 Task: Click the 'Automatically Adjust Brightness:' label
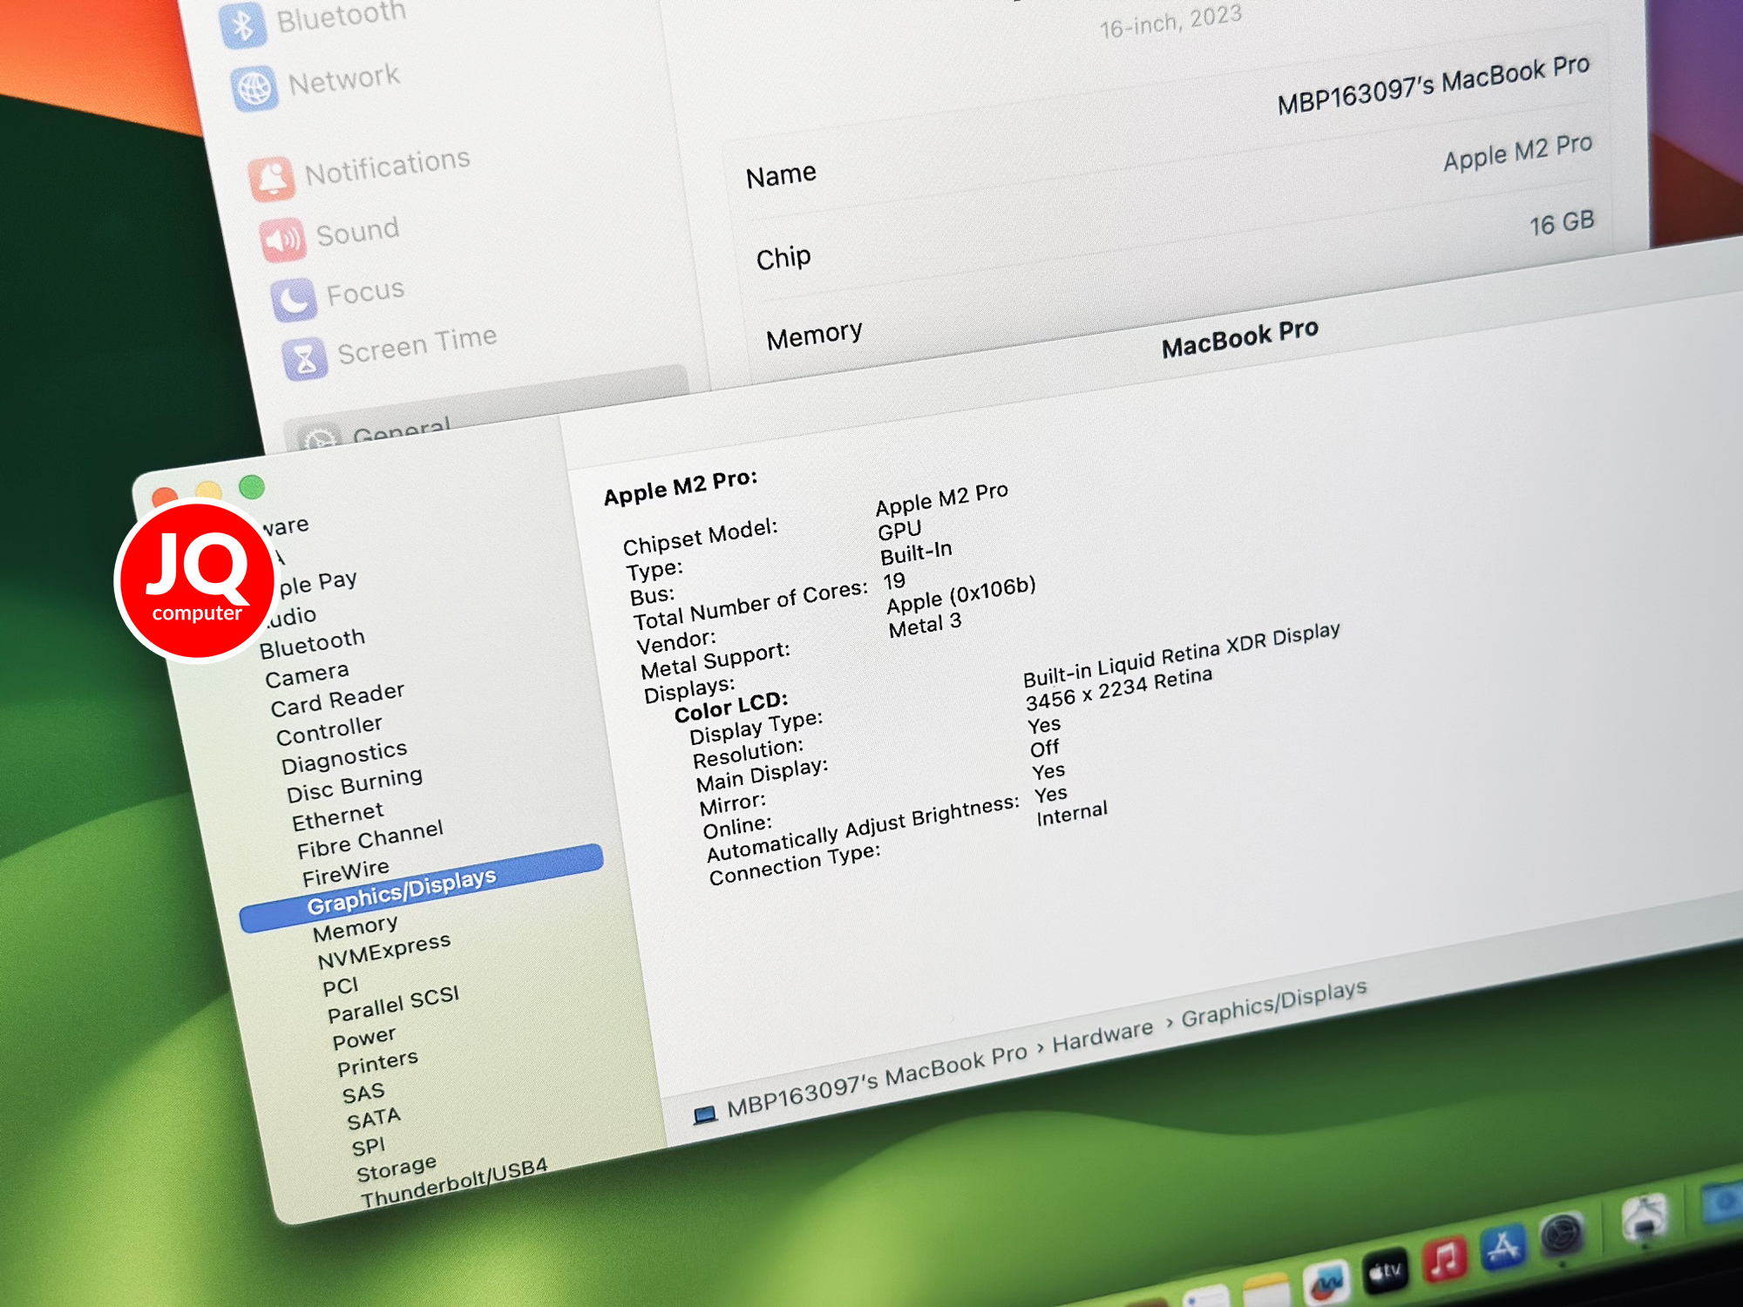tap(862, 829)
